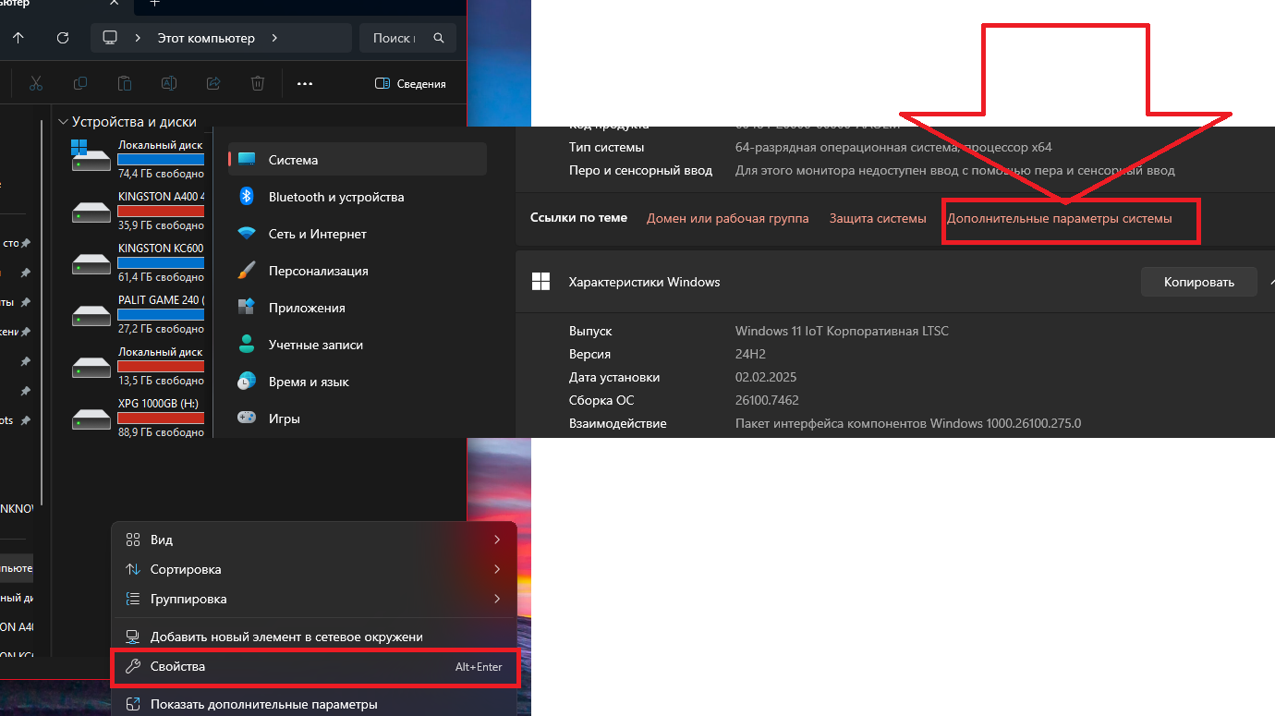Click the Этот компьютер breadcrumb
Viewport: 1275px width, 716px height.
point(206,38)
